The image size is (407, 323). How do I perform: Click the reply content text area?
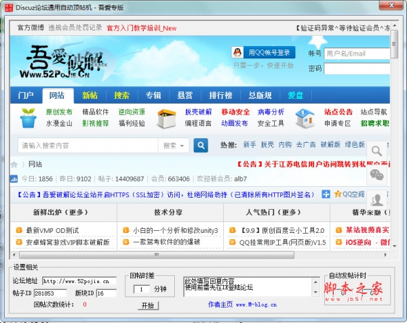coord(248,286)
